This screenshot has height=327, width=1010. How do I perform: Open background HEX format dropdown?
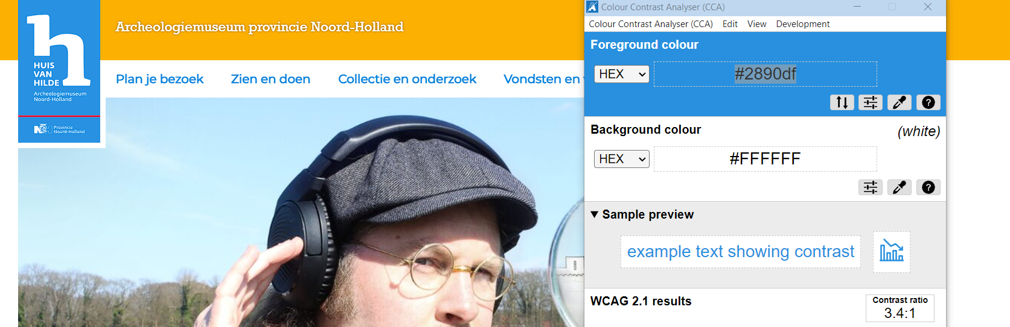pyautogui.click(x=621, y=159)
